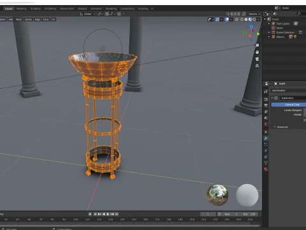Open the Tool properties tab
Image resolution: width=306 pixels, height=230 pixels.
(x=266, y=91)
